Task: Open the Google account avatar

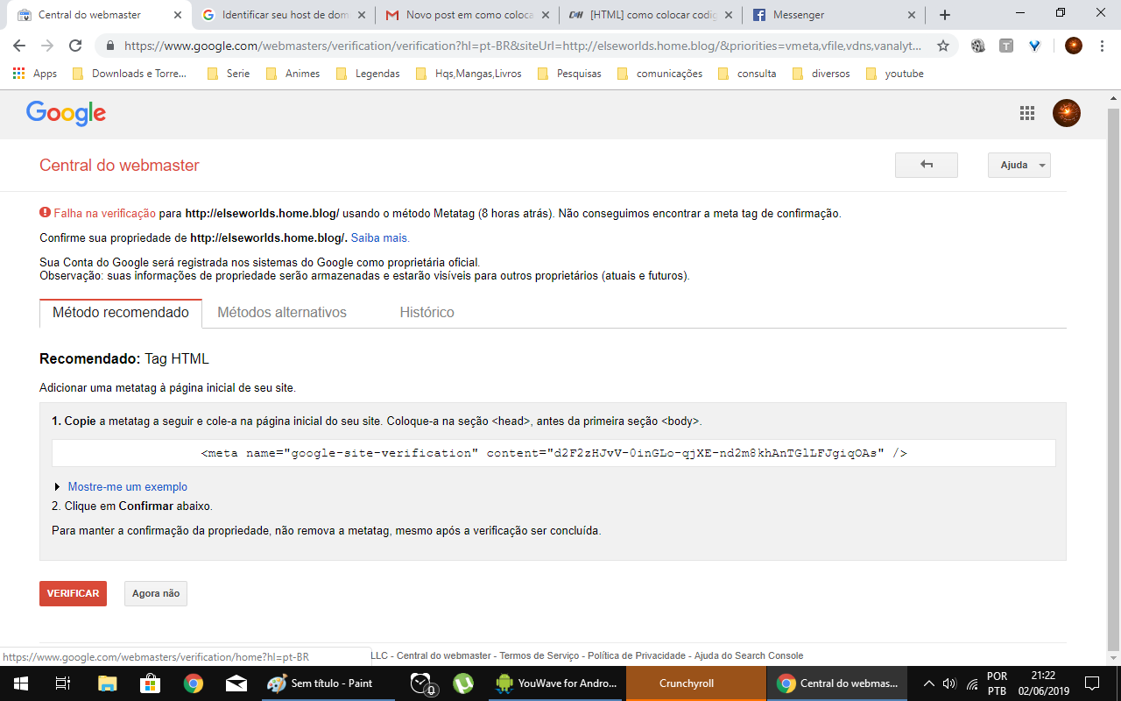Action: click(x=1067, y=113)
